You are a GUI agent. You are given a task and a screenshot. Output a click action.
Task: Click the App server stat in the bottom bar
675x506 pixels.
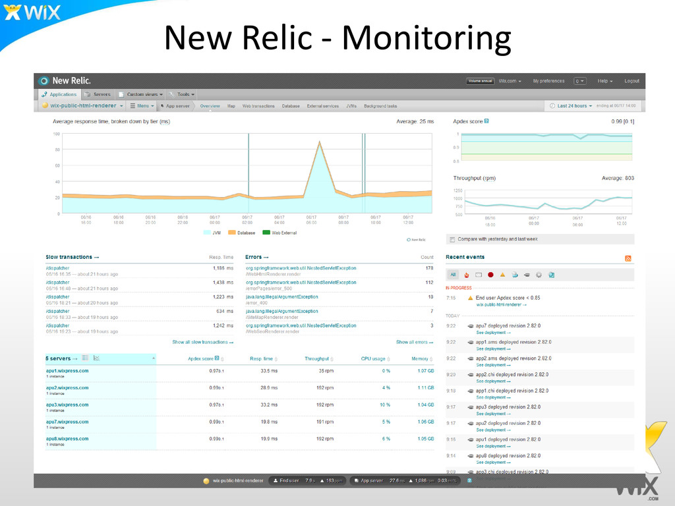point(405,480)
